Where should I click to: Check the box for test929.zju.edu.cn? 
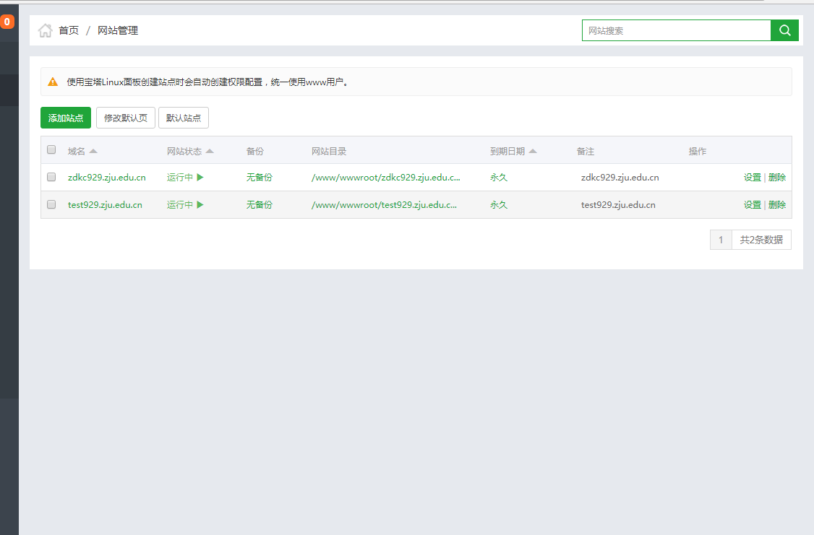tap(51, 204)
